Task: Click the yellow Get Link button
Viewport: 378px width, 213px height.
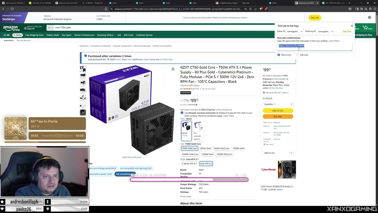Action: pyautogui.click(x=315, y=17)
